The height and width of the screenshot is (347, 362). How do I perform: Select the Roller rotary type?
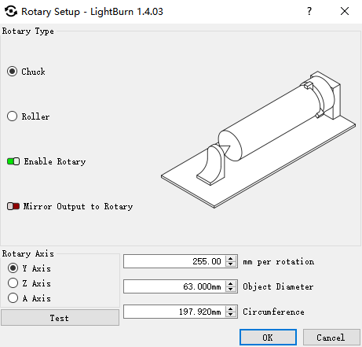13,116
